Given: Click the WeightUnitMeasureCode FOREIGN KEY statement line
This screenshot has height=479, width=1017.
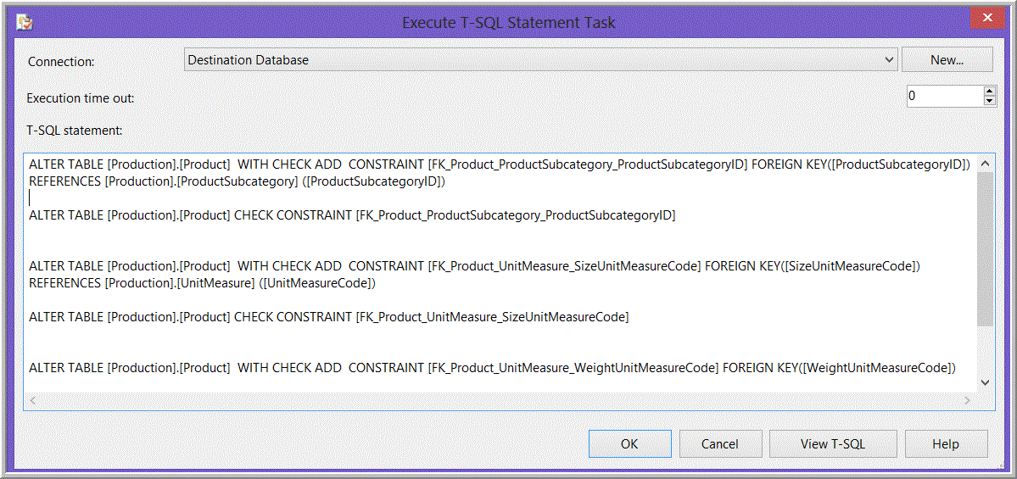Looking at the screenshot, I should (x=492, y=368).
